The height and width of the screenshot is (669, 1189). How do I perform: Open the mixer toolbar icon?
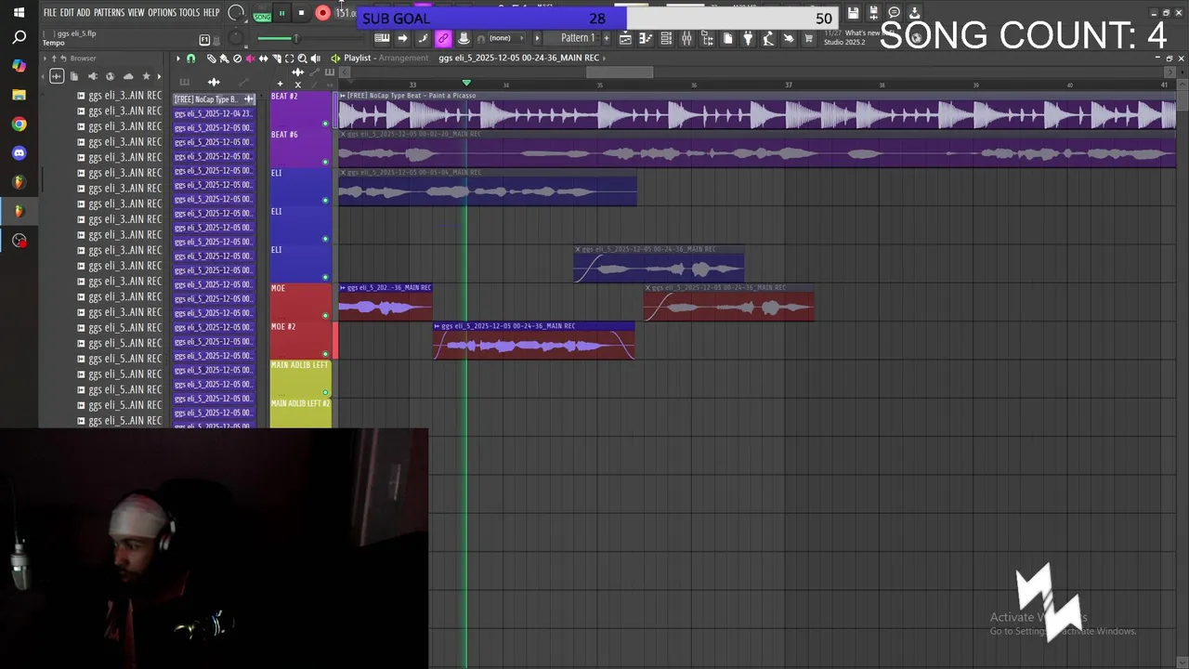click(686, 38)
